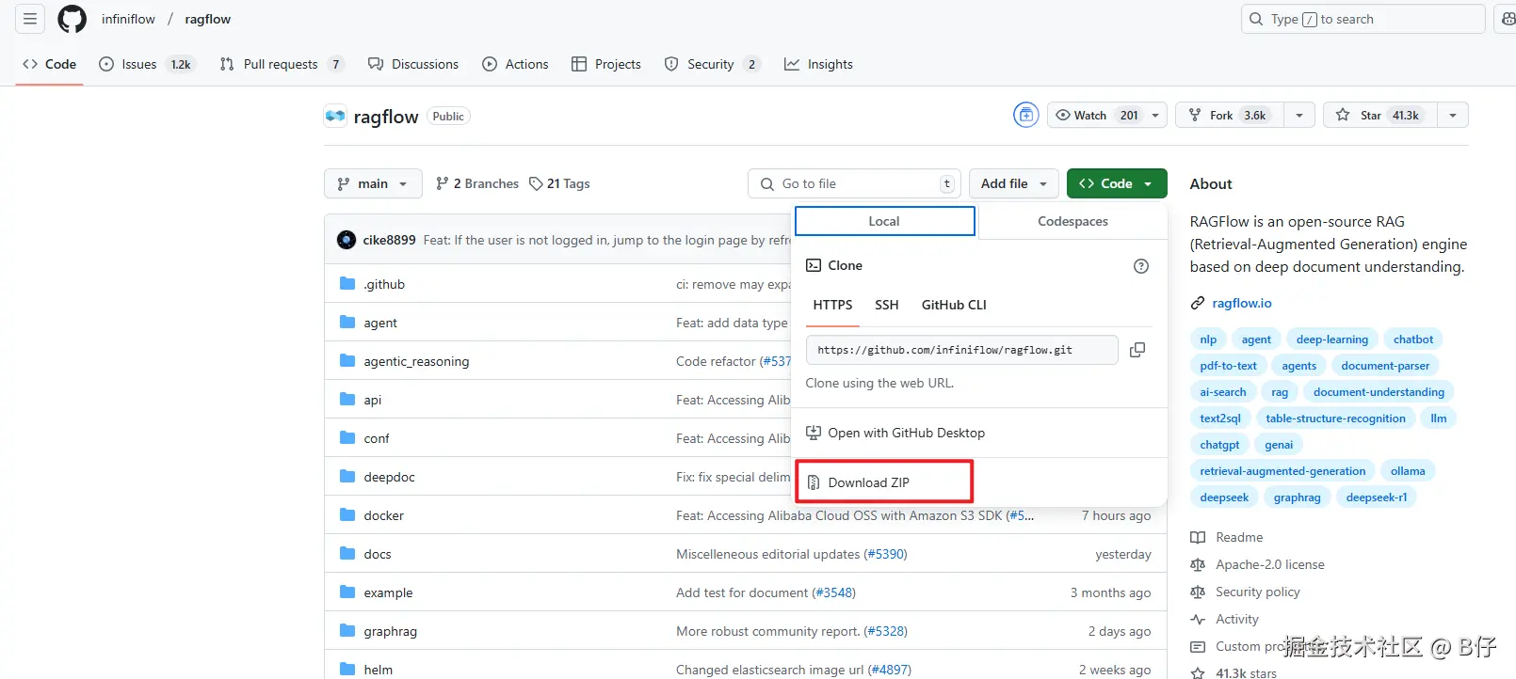Open the Security tab
This screenshot has width=1516, height=679.
pos(712,64)
